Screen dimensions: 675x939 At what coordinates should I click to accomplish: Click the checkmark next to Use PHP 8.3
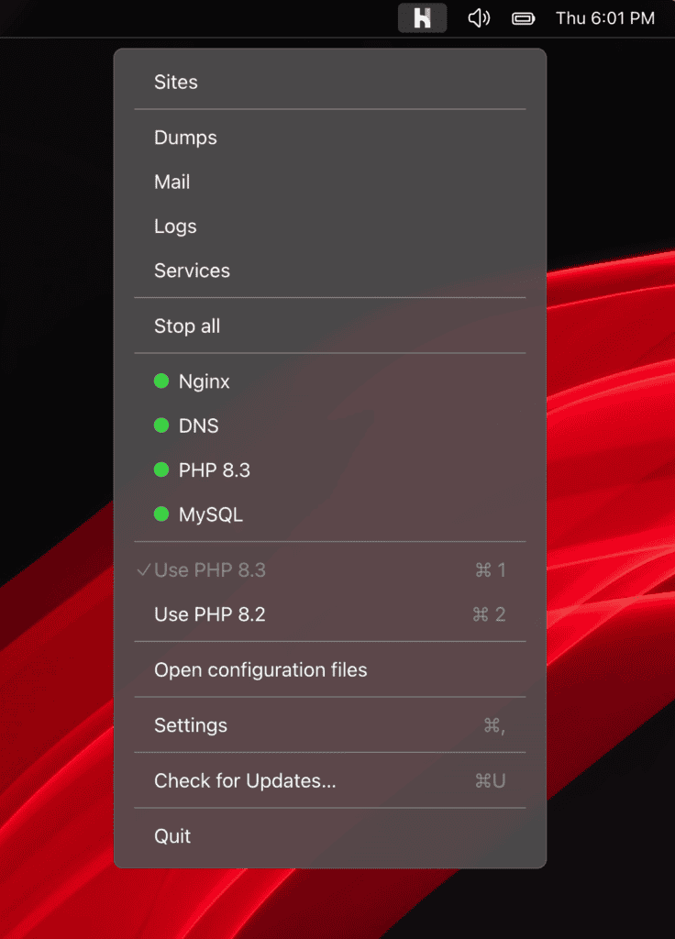(x=143, y=570)
